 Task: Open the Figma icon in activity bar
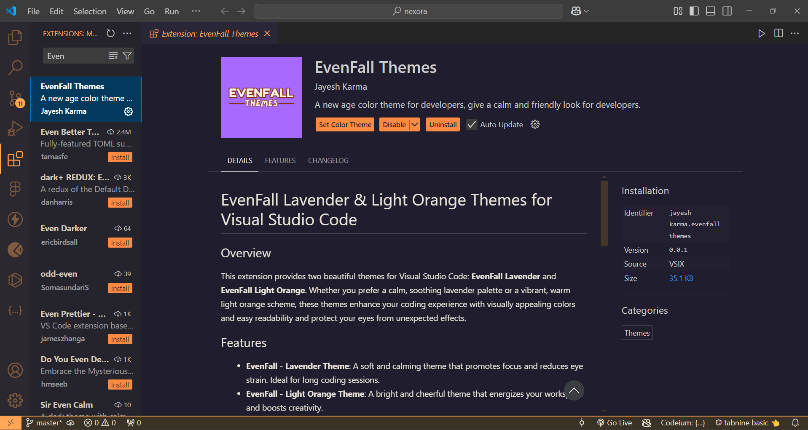(15, 189)
